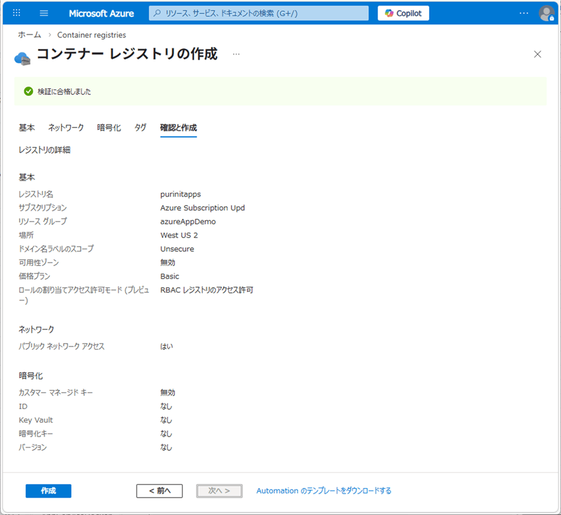Click the search resources input field

(x=259, y=13)
